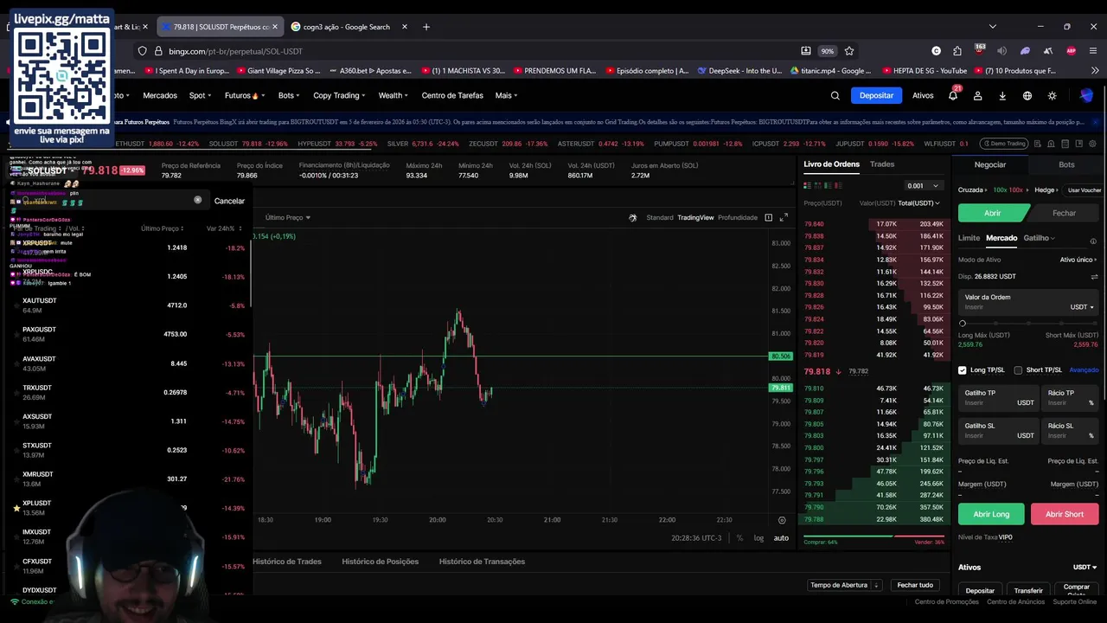
Task: Enable the Long TP/SL checkbox
Action: [x=963, y=370]
